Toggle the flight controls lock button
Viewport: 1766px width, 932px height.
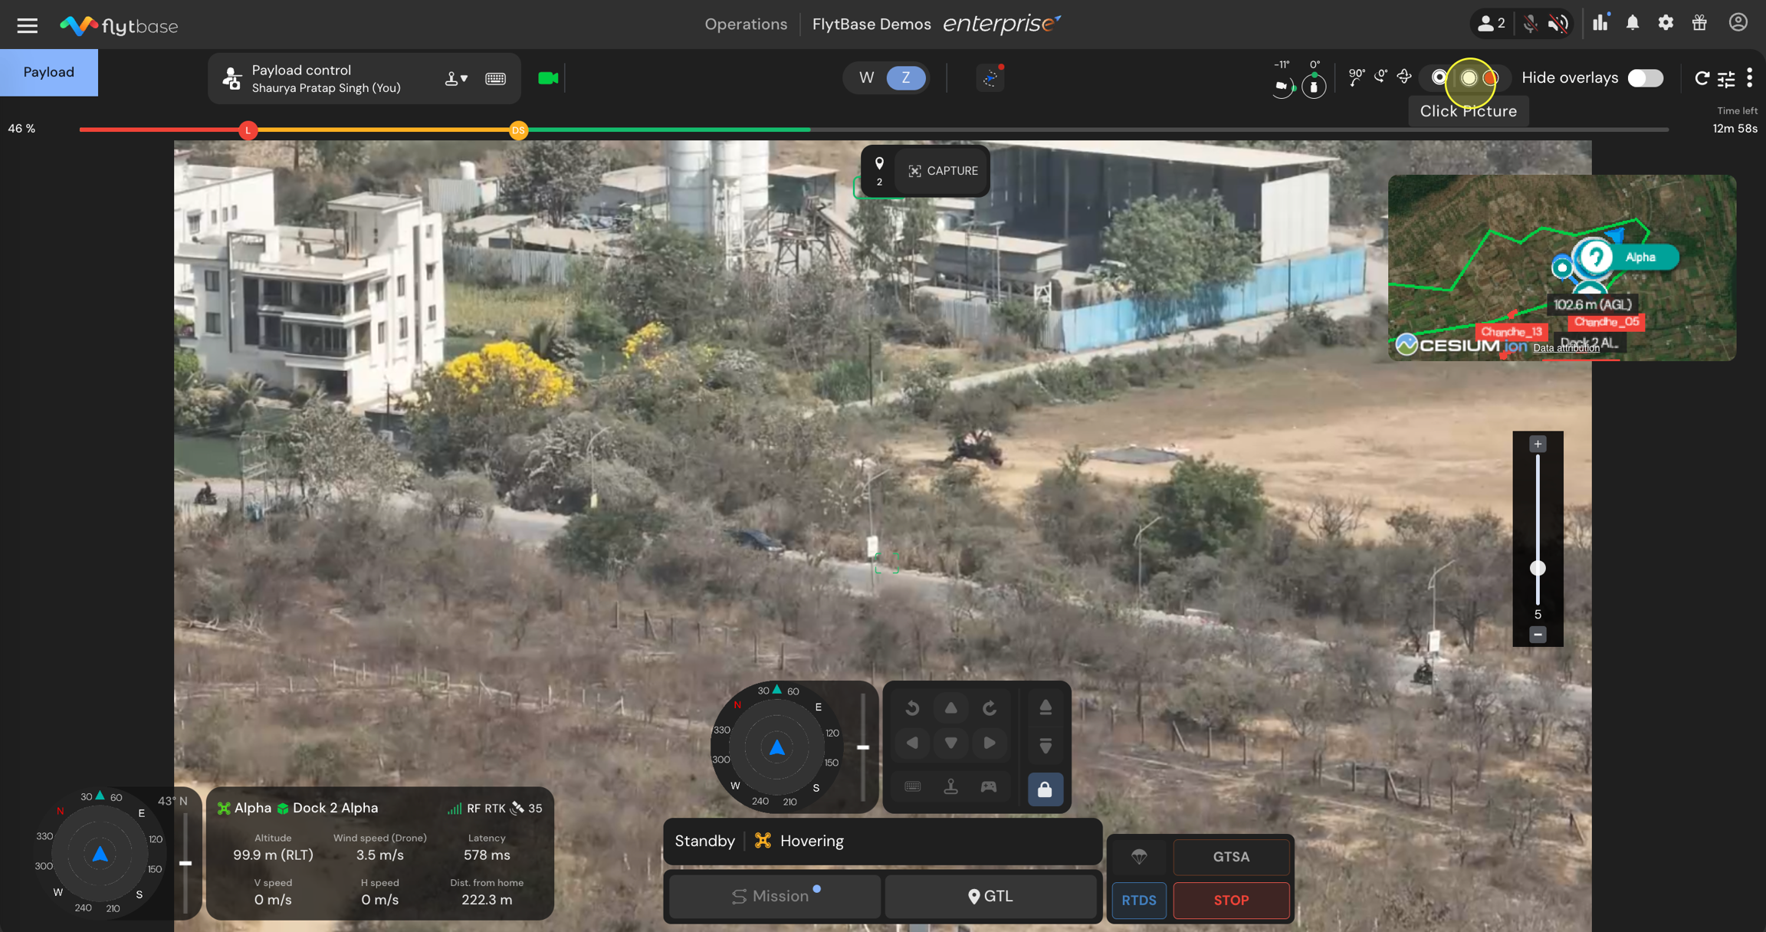tap(1045, 789)
